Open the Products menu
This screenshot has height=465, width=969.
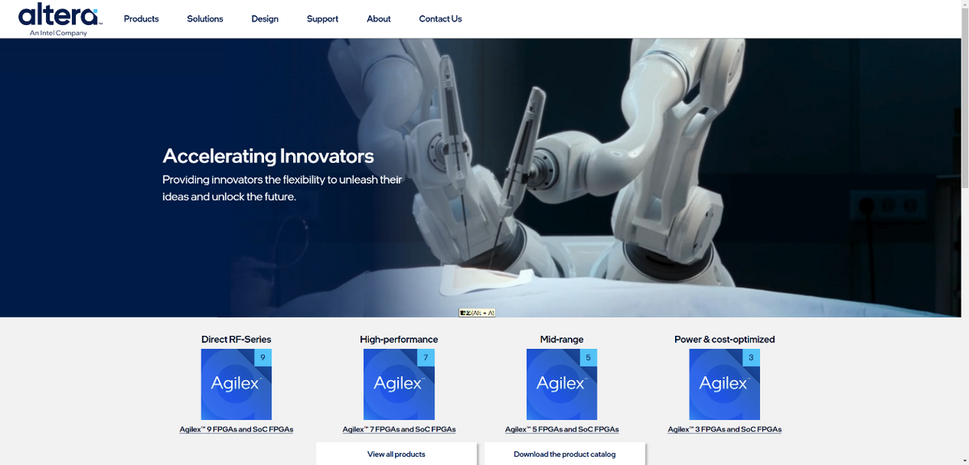141,19
